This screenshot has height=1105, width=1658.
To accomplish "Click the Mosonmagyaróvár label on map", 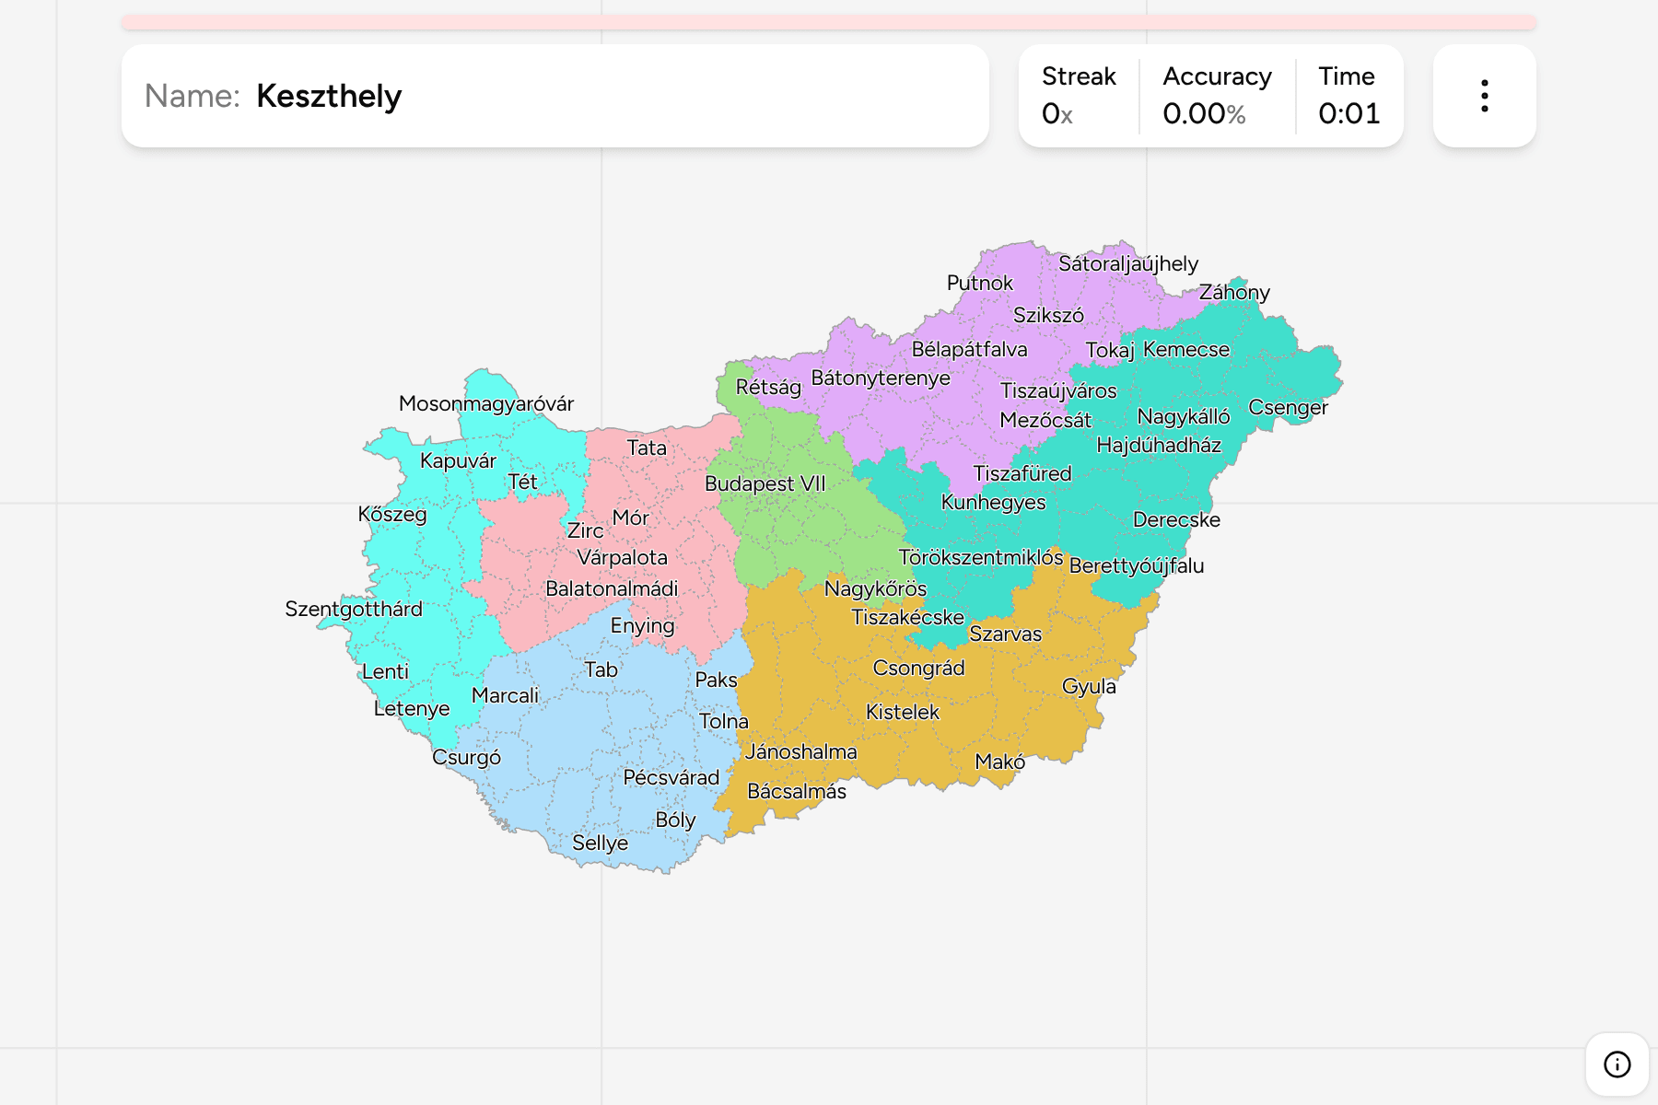I will tap(486, 403).
